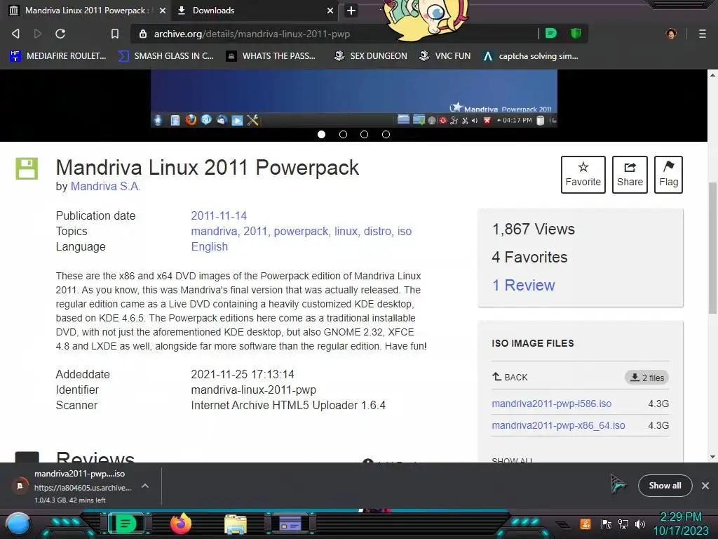This screenshot has width=718, height=539.
Task: Select the fourth carousel dot
Action: [386, 134]
